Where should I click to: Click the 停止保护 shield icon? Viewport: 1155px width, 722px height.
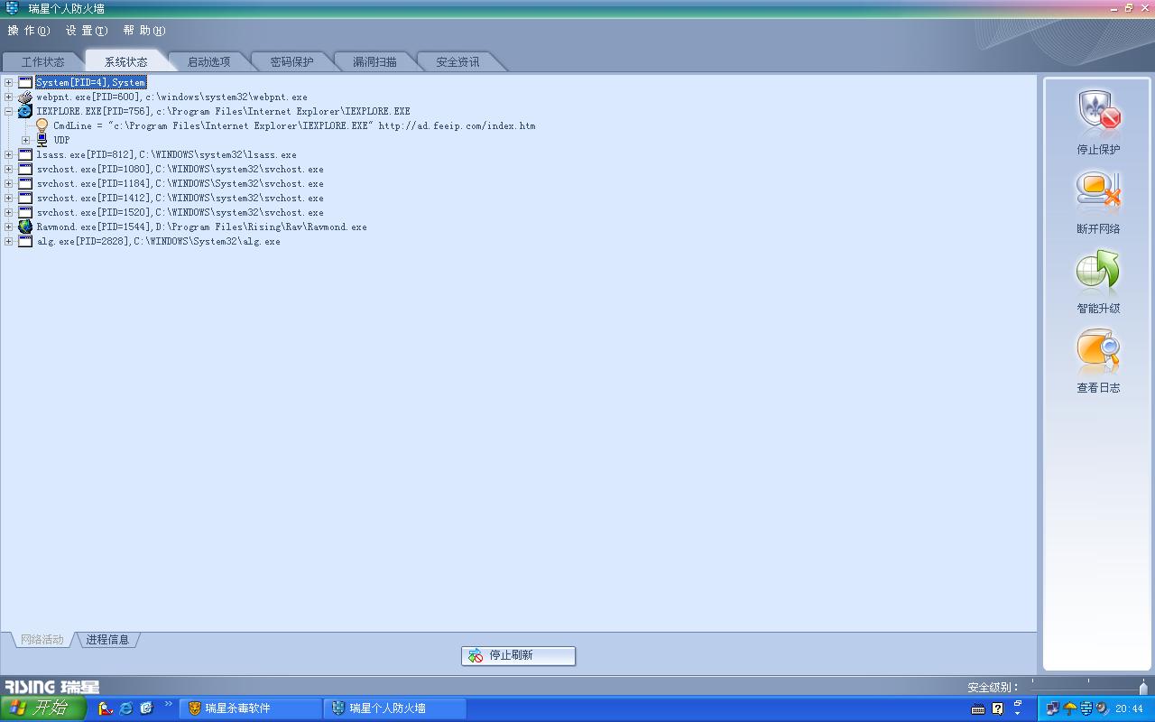[1098, 112]
